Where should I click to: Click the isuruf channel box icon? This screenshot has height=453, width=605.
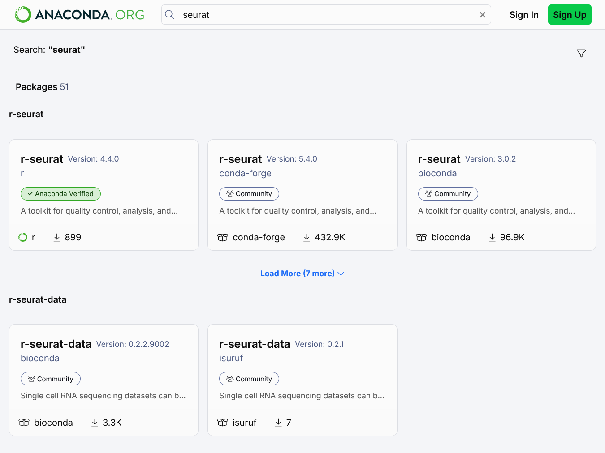tap(223, 423)
